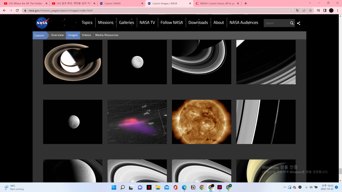Open Netflix from the taskbar
Screen dimensions: 342x192
149,187
